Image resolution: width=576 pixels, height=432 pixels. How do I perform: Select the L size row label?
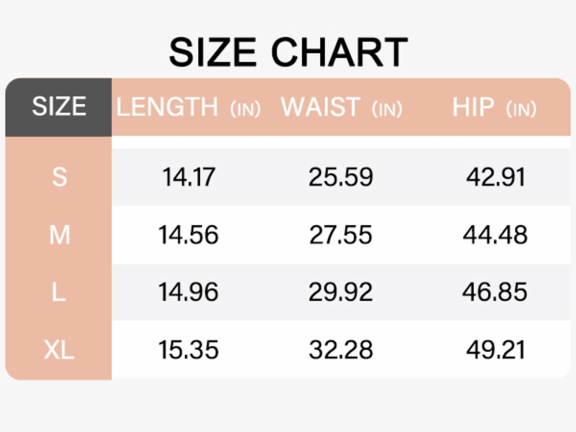58,292
